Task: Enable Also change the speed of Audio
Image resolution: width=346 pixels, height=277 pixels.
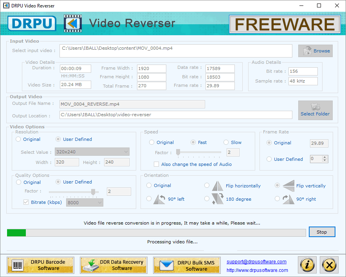Action: (156, 164)
